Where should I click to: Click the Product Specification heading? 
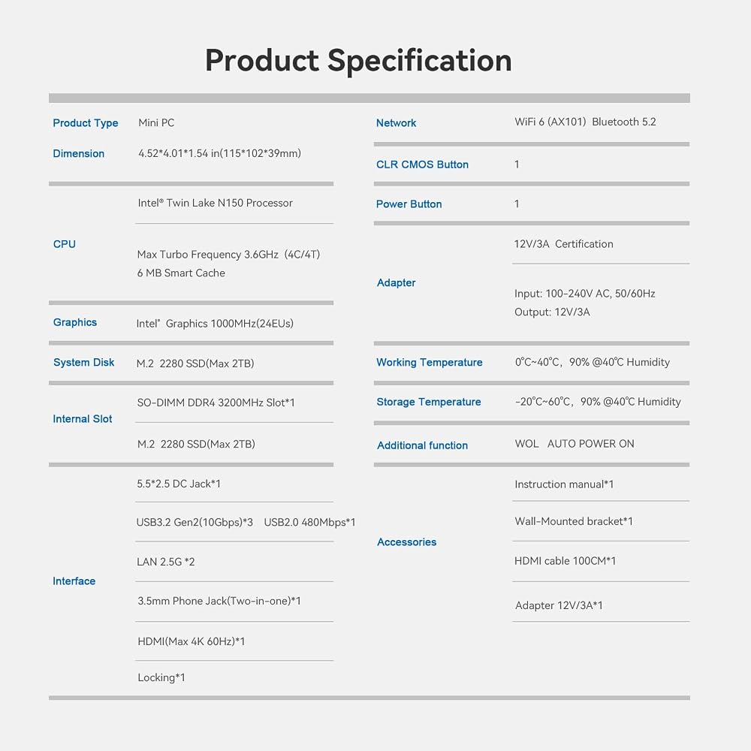(x=358, y=62)
